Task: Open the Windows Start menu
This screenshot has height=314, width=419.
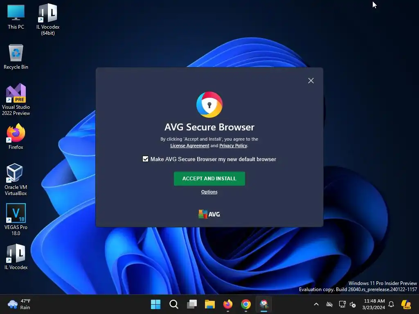Action: coord(155,304)
